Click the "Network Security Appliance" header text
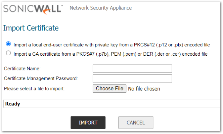223x134 pixels. 100,8
